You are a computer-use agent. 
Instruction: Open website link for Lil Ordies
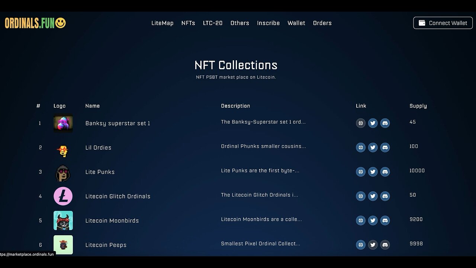(361, 147)
